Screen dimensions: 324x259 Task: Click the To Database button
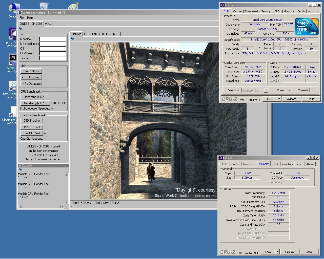click(31, 84)
